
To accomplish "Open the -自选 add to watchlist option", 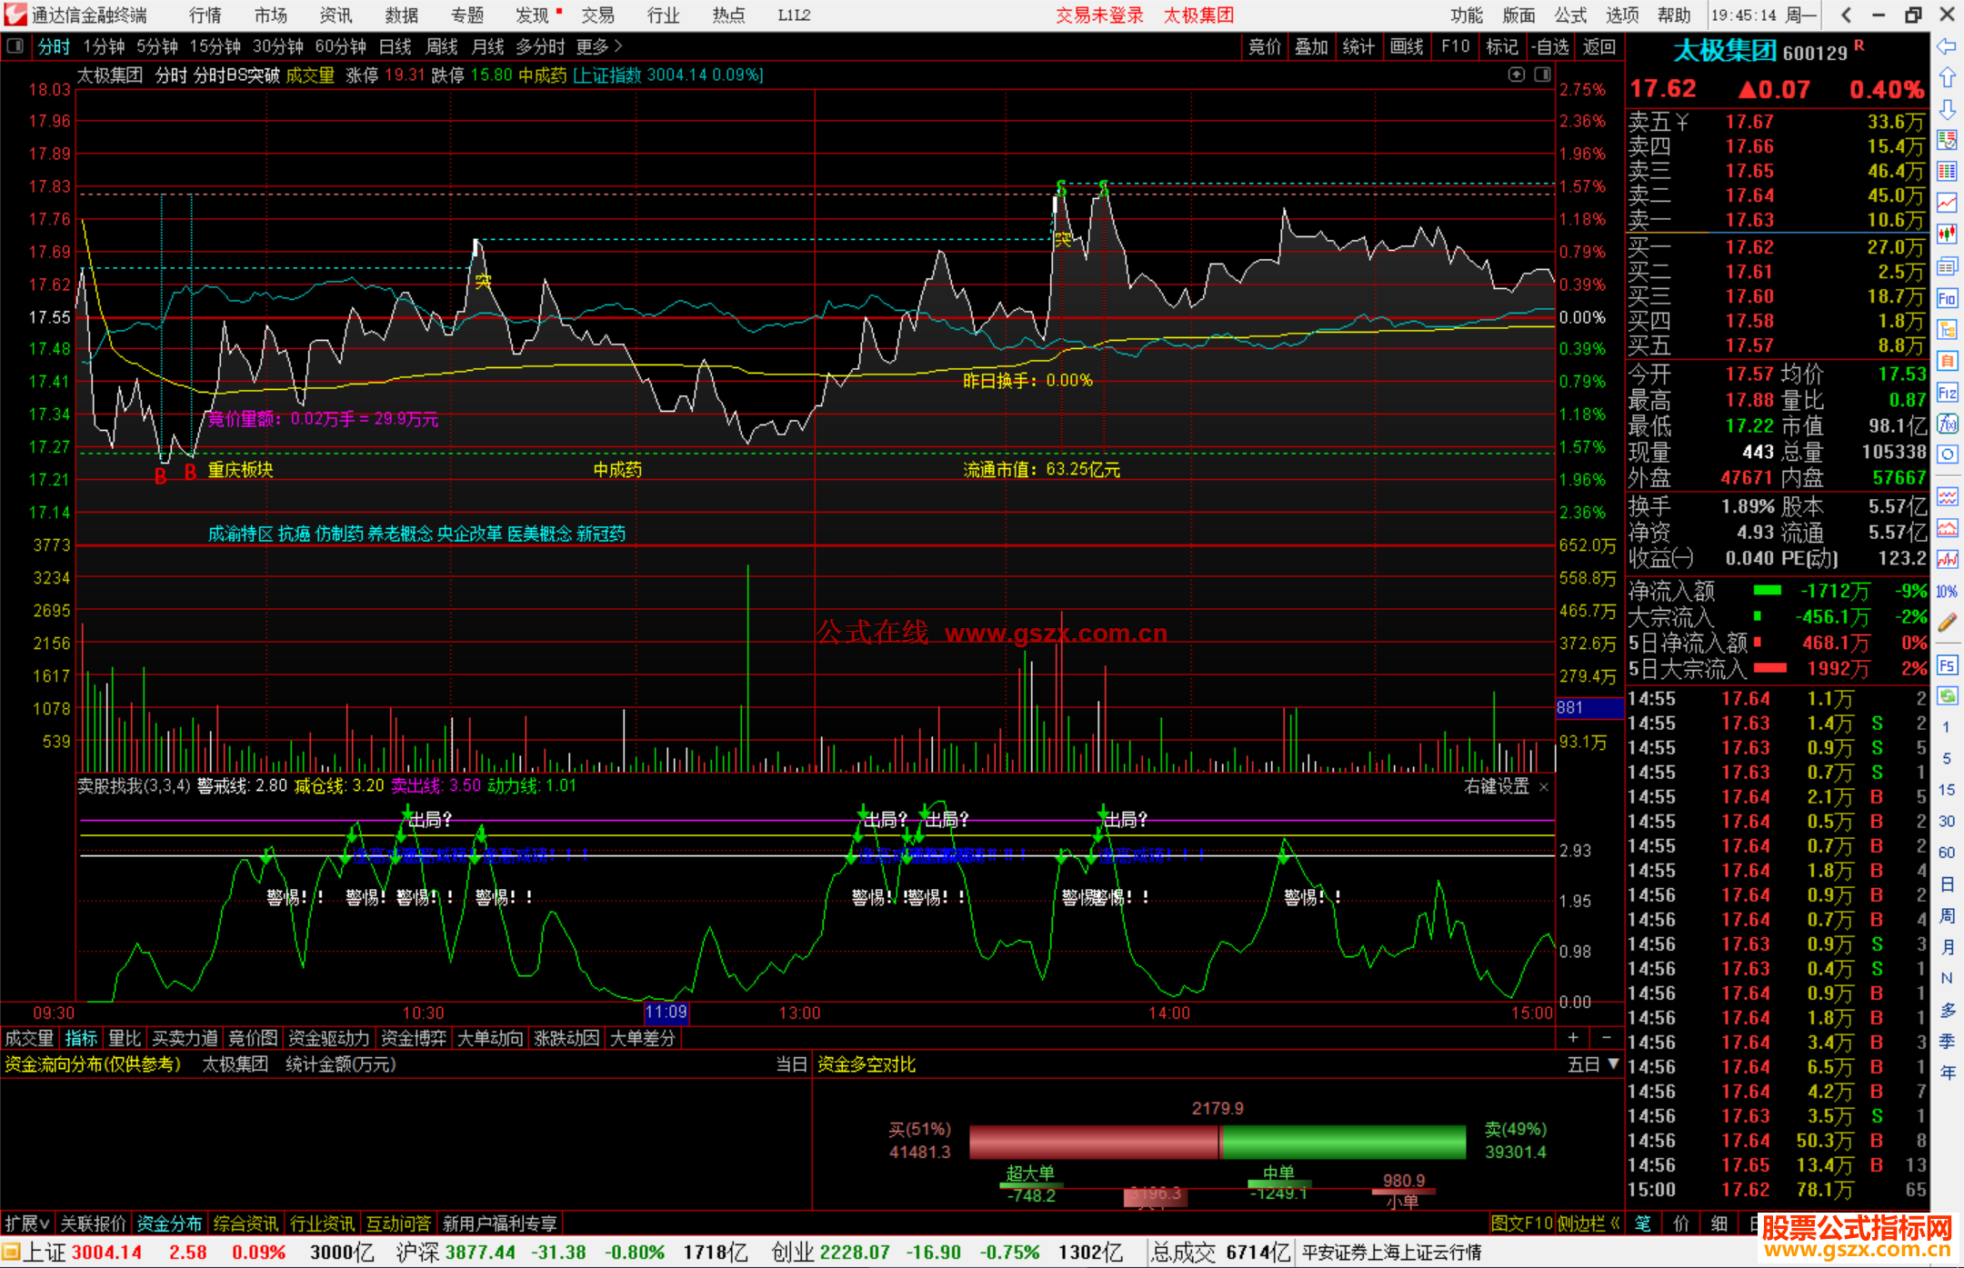I will (x=1550, y=46).
